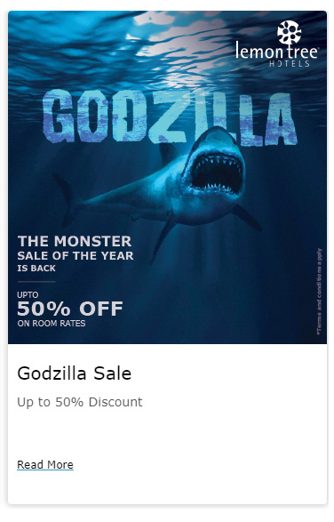Click the HOTELS text under the logo

click(289, 63)
